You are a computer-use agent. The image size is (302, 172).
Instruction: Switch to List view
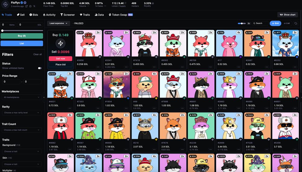coord(287,23)
